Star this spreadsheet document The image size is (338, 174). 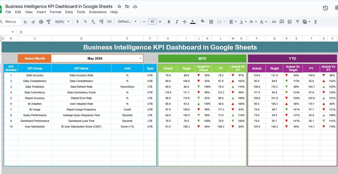[x=119, y=6]
